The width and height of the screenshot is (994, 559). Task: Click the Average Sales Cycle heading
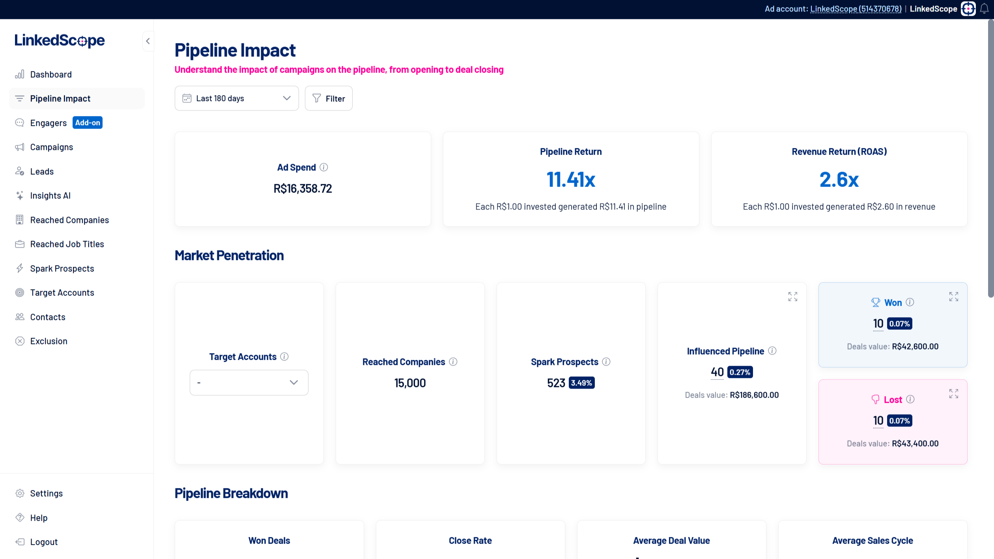point(873,540)
